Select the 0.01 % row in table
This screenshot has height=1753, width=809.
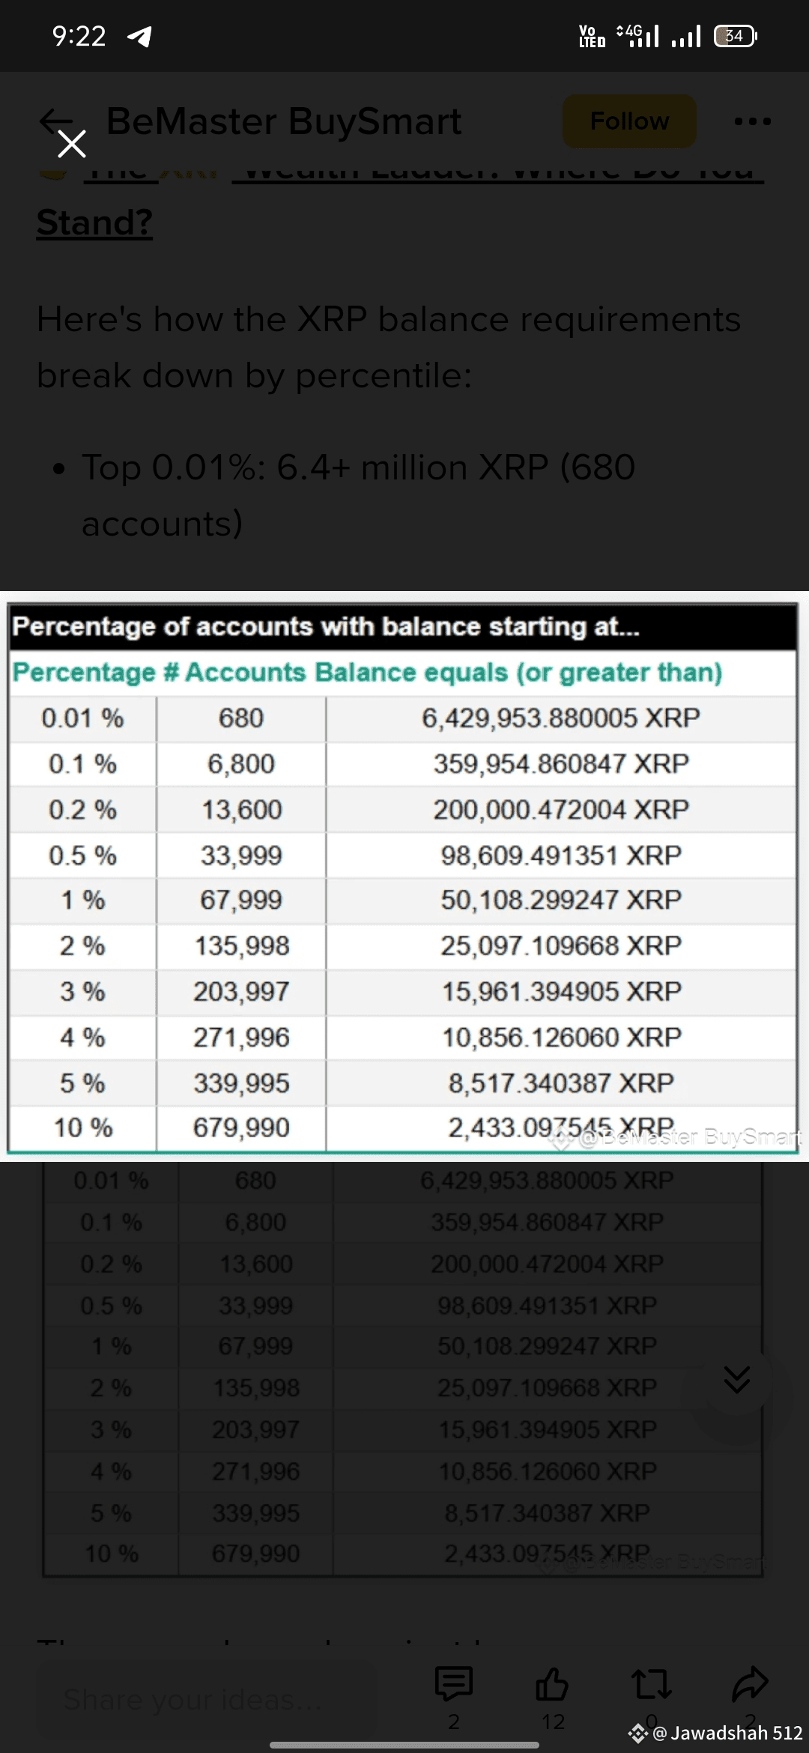pyautogui.click(x=403, y=718)
